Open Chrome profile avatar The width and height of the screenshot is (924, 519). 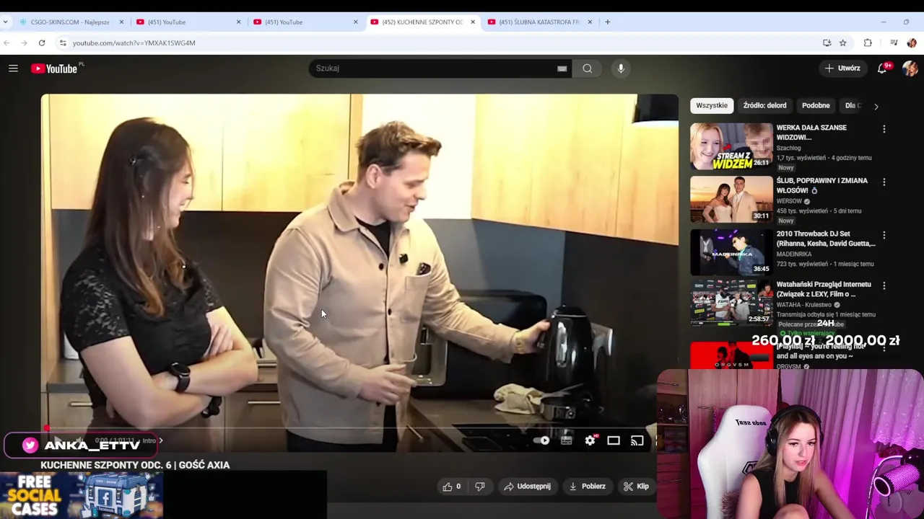pyautogui.click(x=911, y=43)
